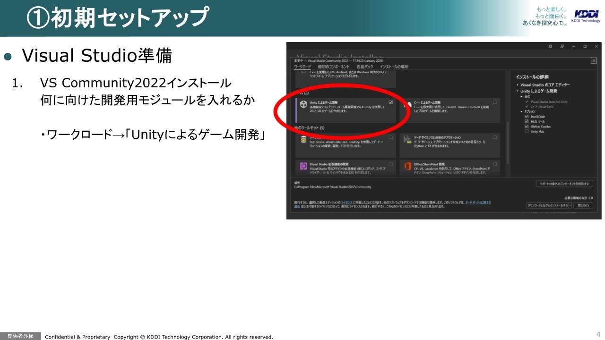The width and height of the screenshot is (605, 340).
Task: Uncheck the Unity game development workload checkbox
Action: 390,102
